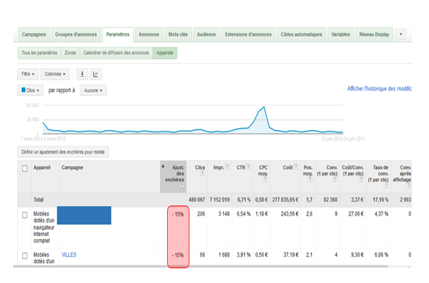Click Définir un ajustement des enchères pour mobile
Image resolution: width=429 pixels, height=283 pixels.
(63, 152)
